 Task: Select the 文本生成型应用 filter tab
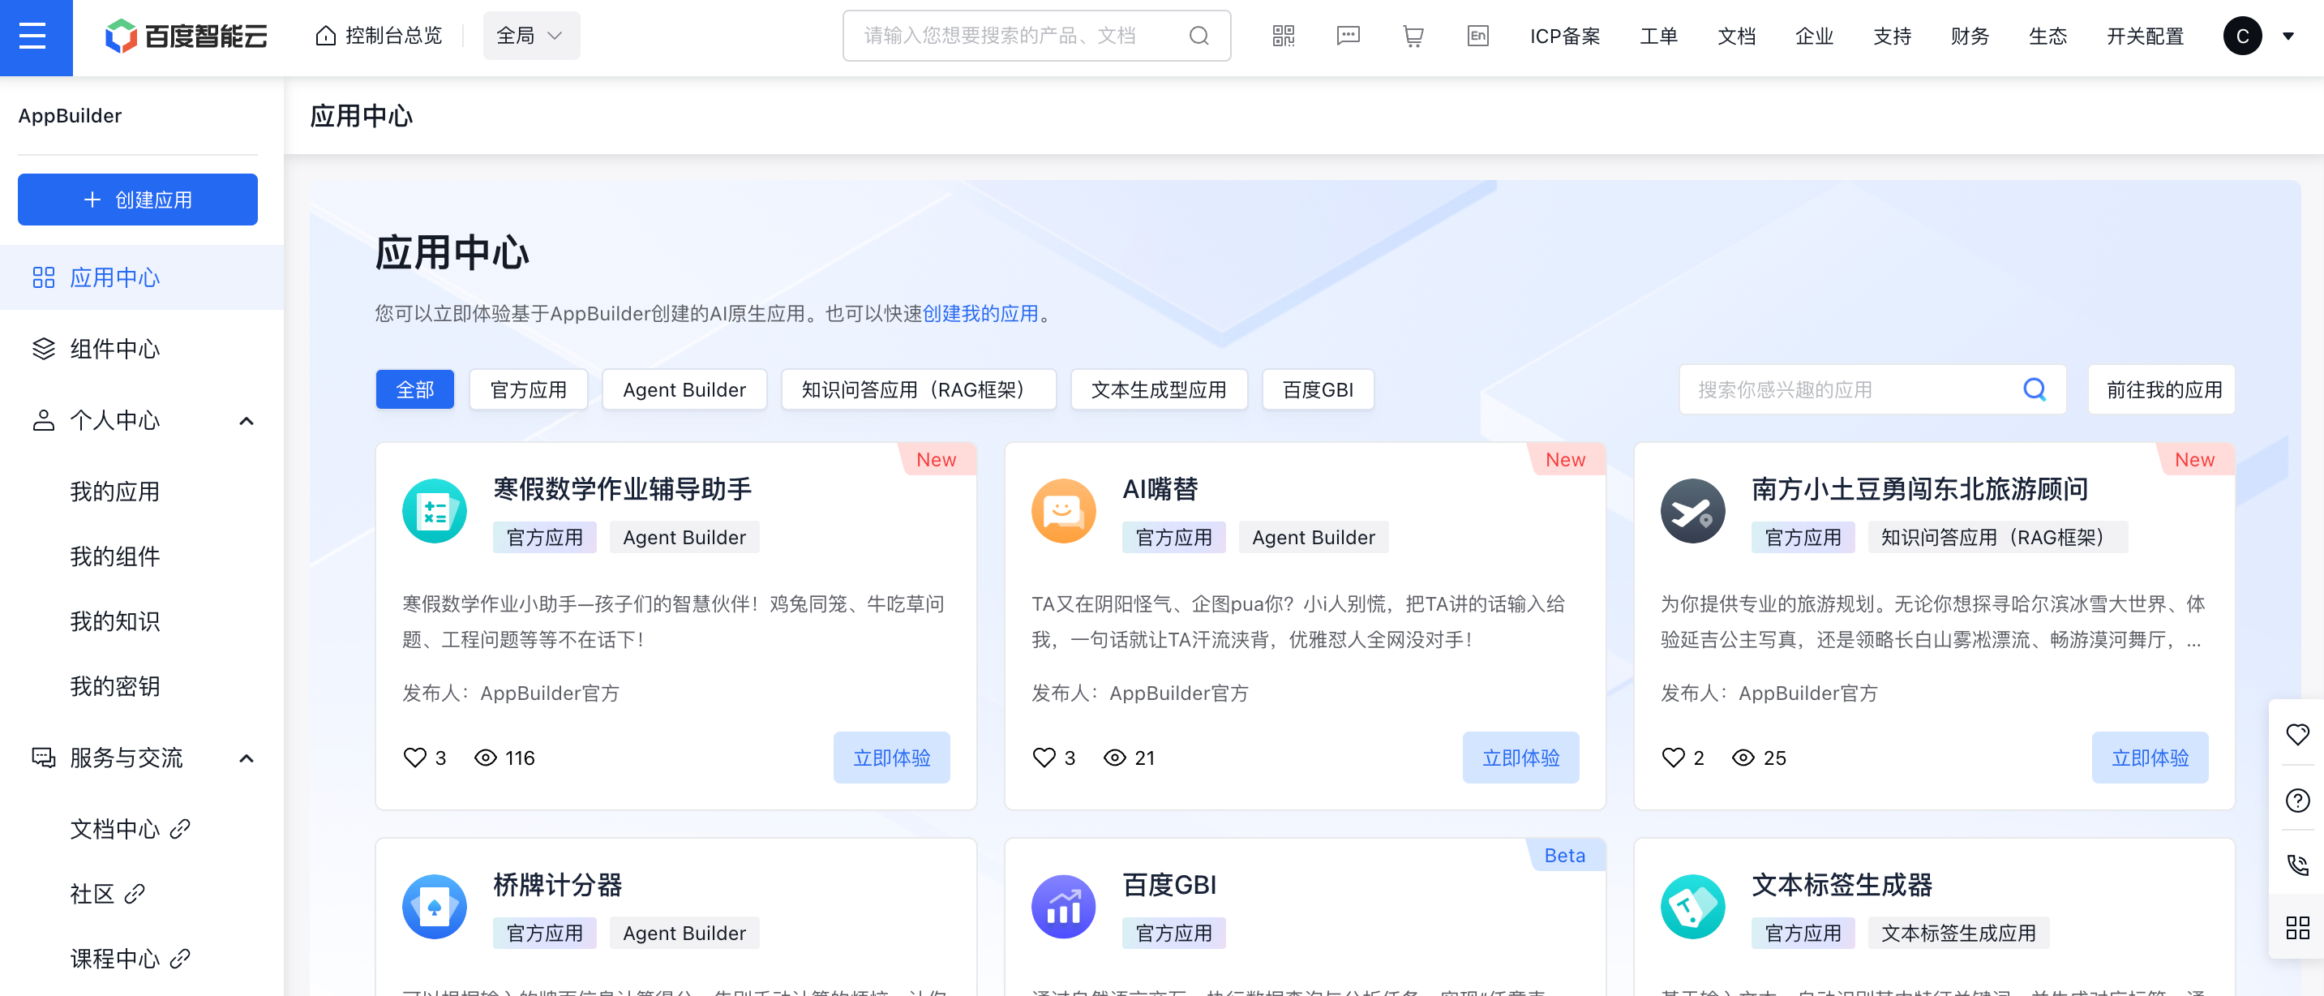1160,390
